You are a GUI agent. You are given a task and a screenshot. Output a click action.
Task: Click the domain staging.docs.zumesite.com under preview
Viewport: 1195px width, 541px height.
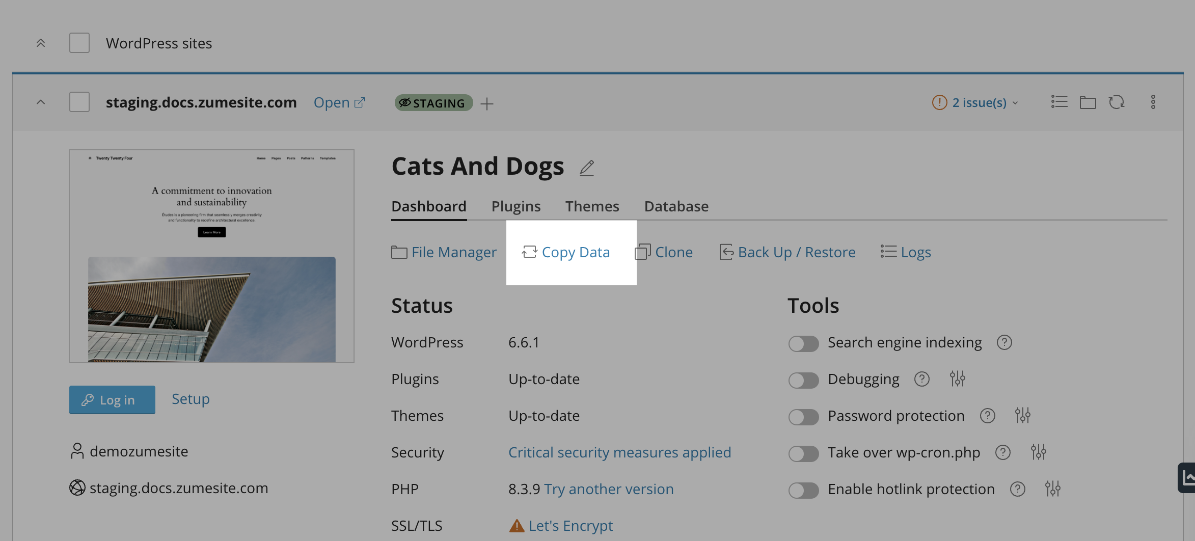click(x=179, y=488)
